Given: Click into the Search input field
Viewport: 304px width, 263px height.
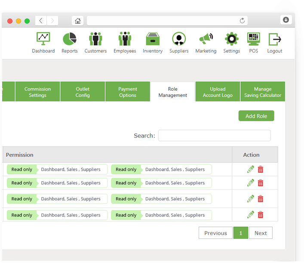Looking at the screenshot, I should point(215,135).
